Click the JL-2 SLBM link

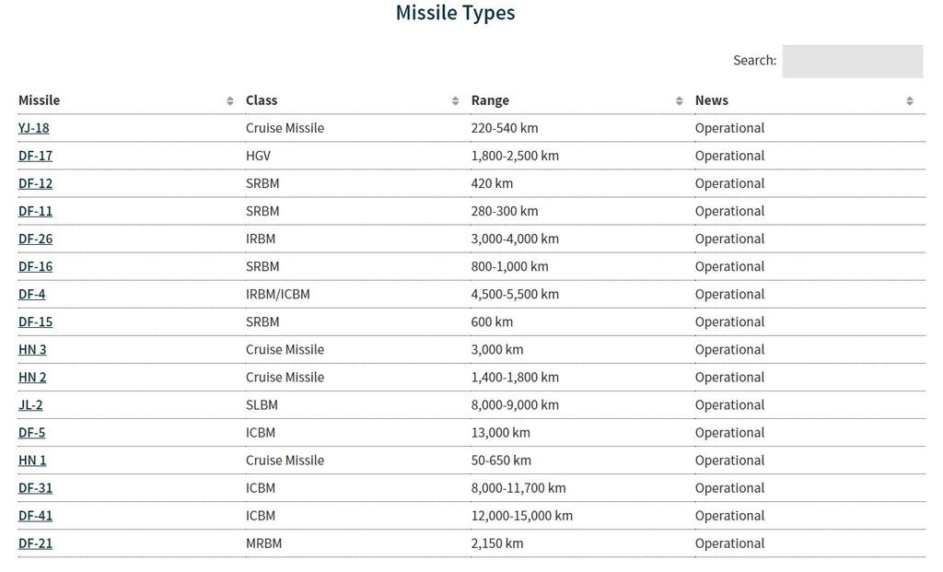(30, 404)
